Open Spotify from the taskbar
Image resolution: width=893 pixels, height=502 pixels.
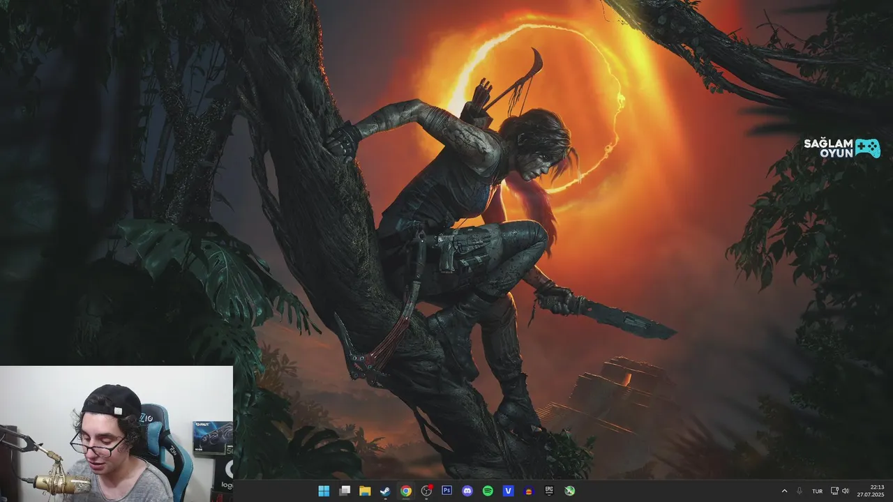tap(488, 491)
